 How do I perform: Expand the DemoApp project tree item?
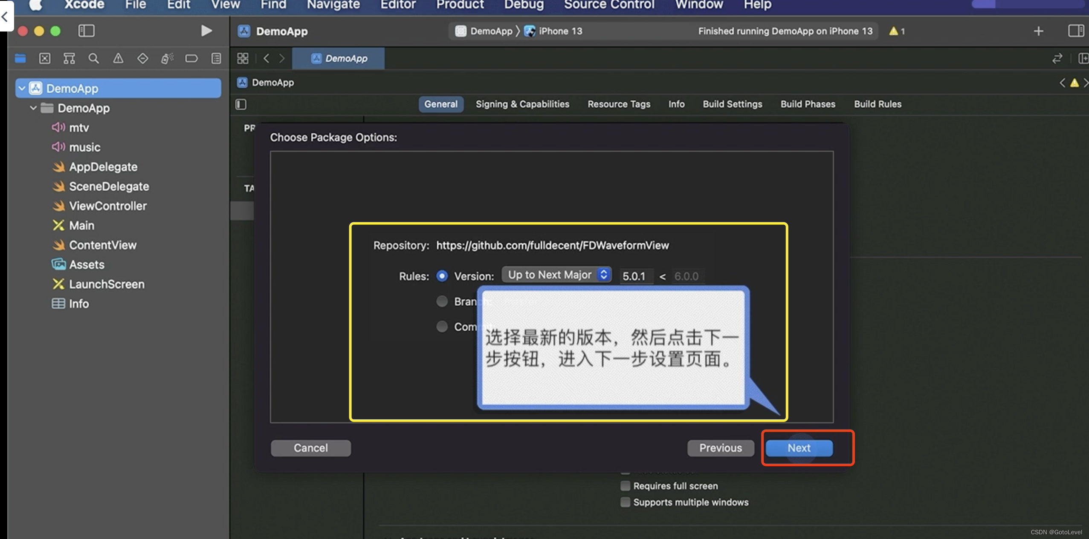point(23,88)
